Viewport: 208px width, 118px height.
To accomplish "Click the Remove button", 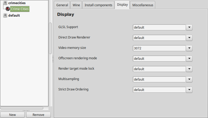I will 38,115.
